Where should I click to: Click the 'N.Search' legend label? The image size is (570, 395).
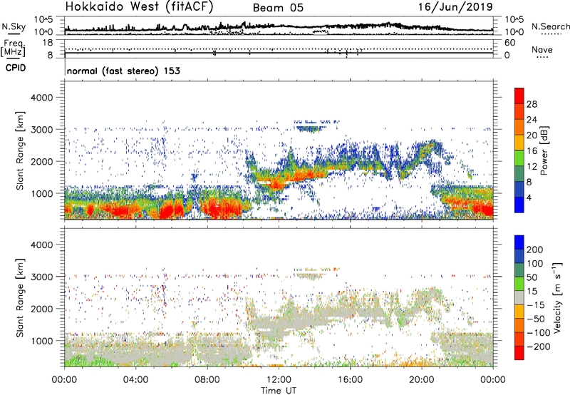(550, 26)
